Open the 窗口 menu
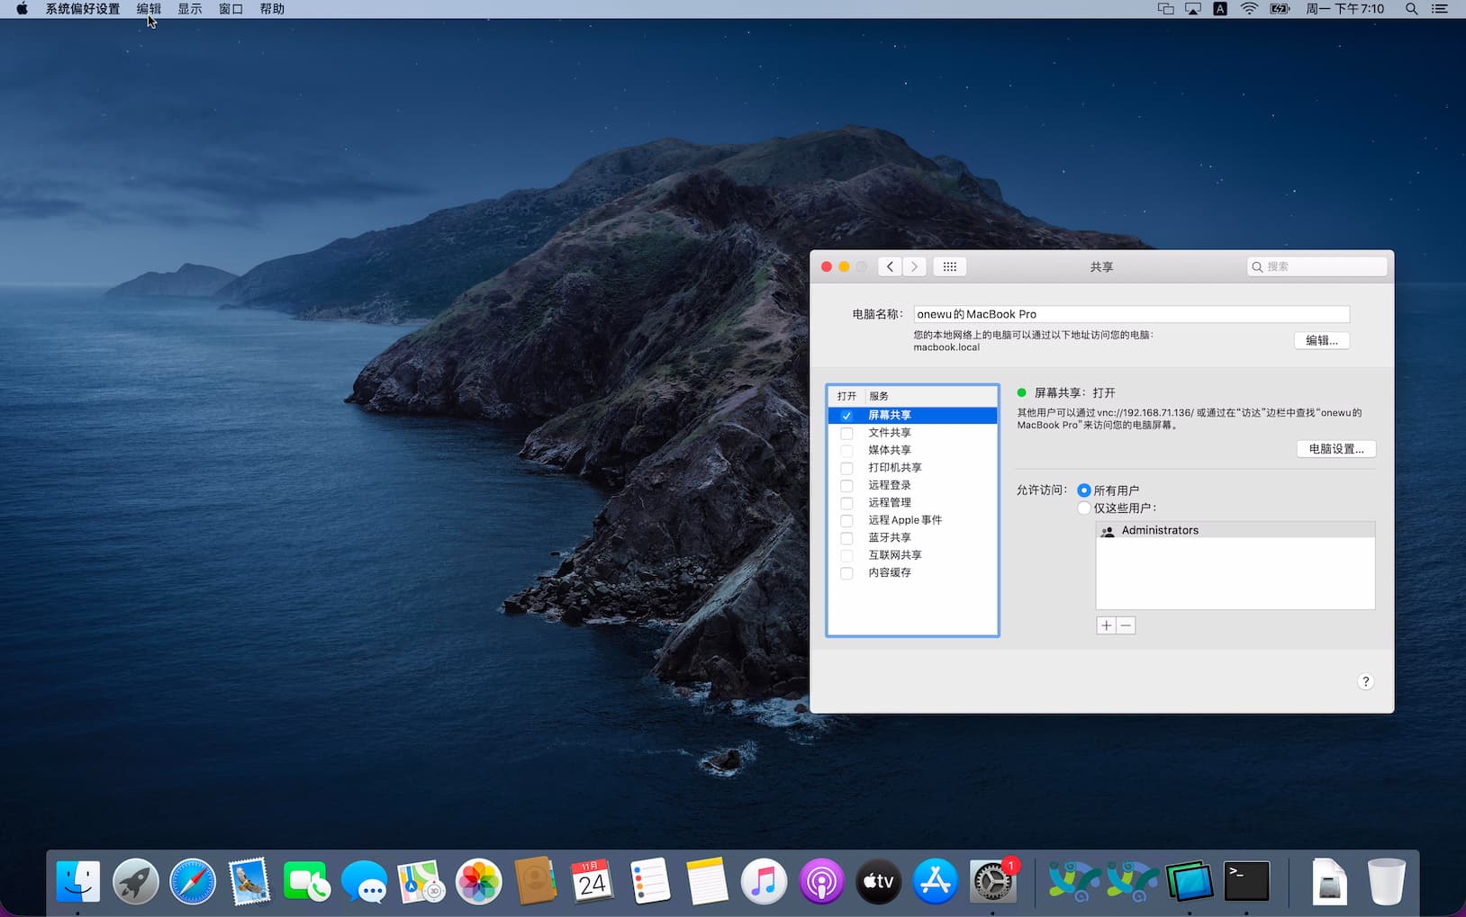 click(231, 9)
